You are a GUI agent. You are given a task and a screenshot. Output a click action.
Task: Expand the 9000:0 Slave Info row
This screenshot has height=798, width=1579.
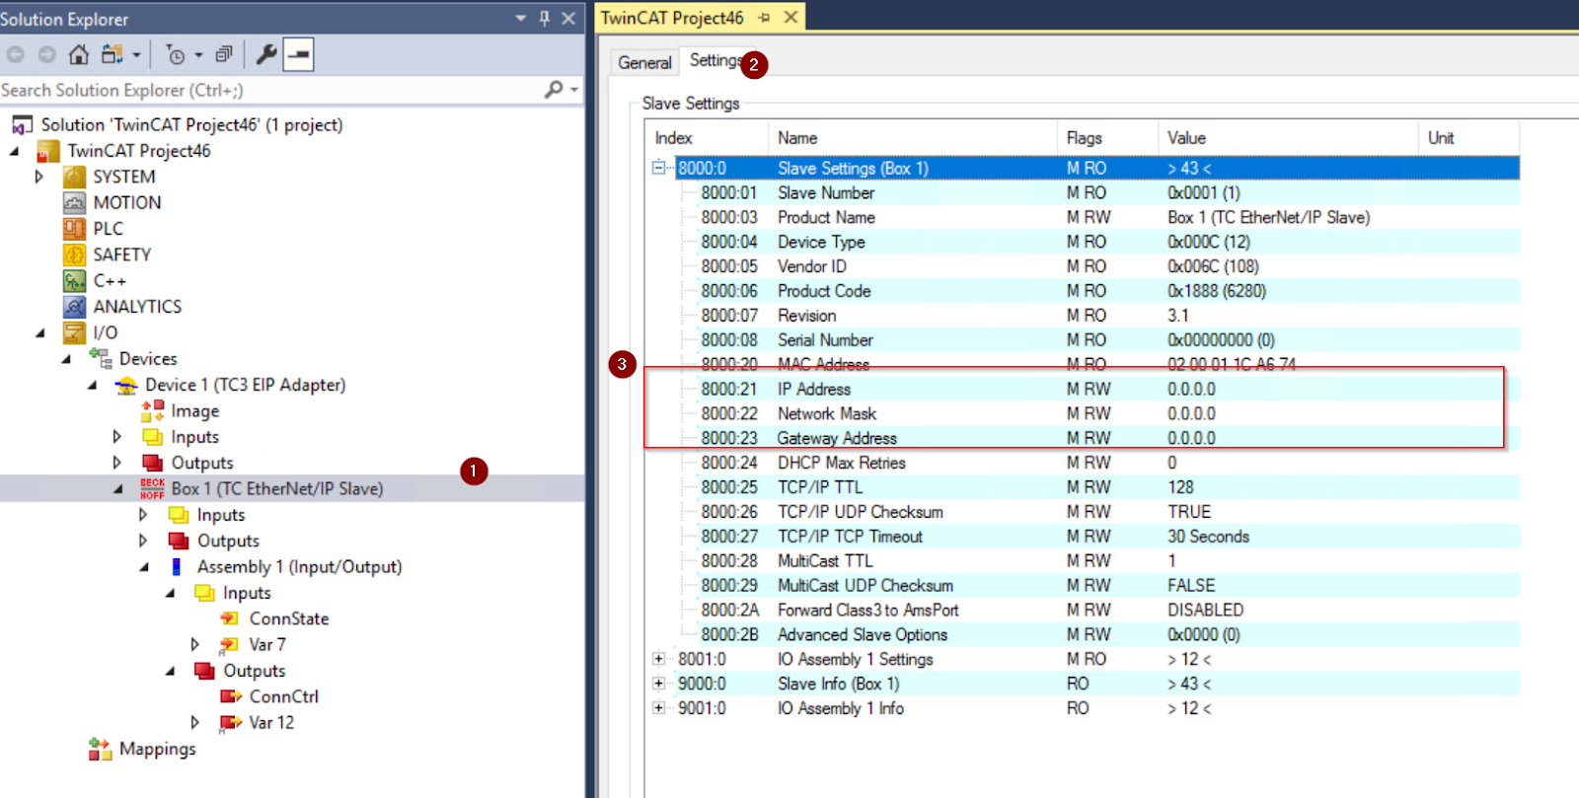[658, 684]
